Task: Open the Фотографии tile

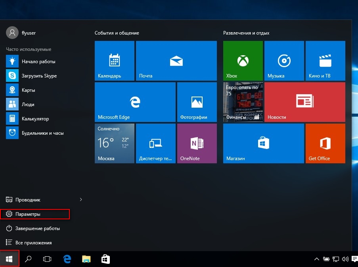Action: coord(197,102)
